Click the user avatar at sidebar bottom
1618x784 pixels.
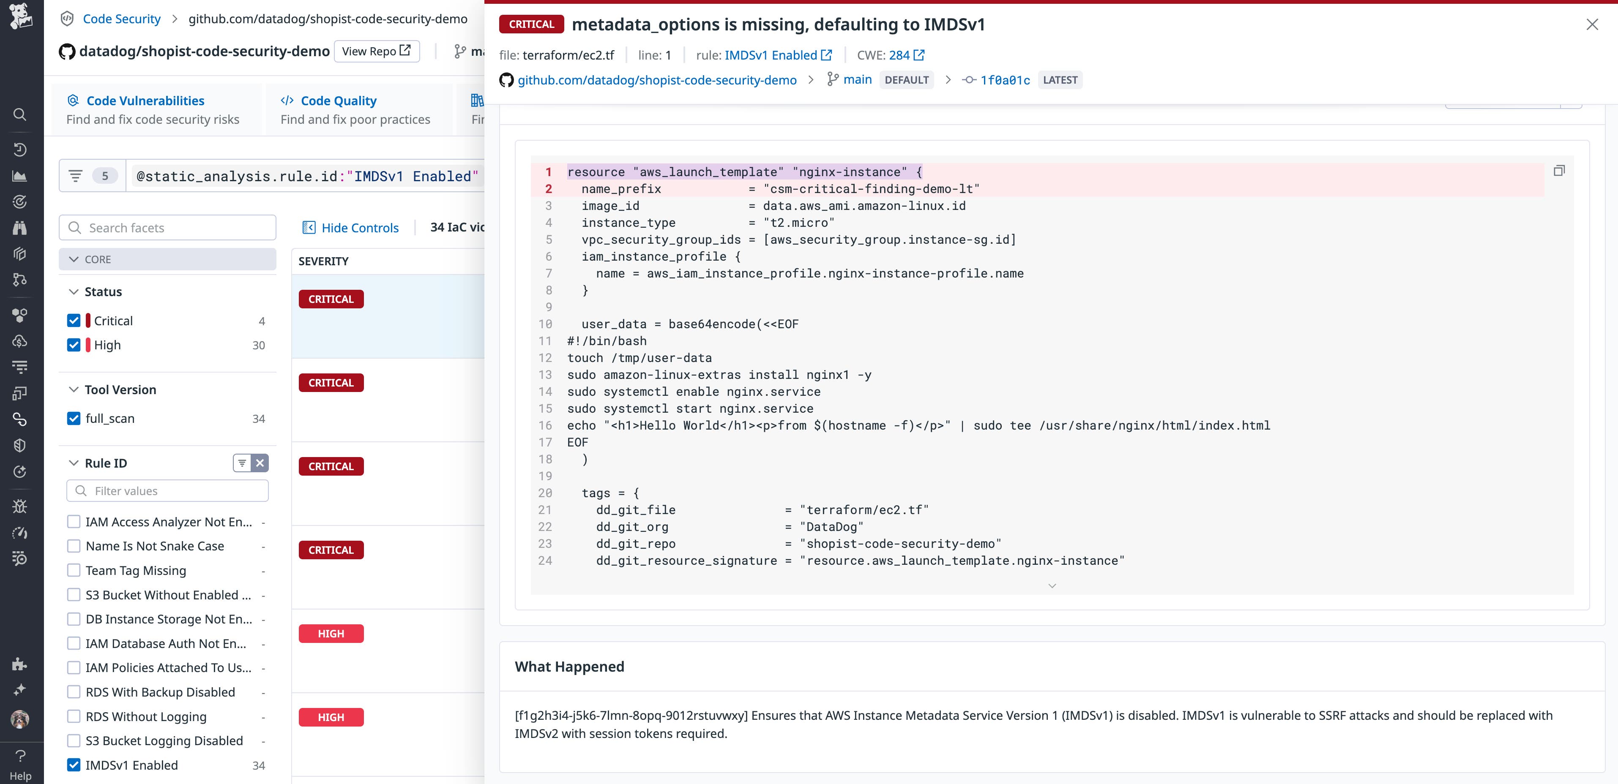[19, 719]
